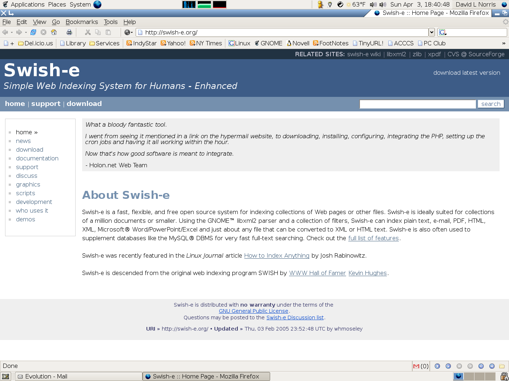509x381 pixels.
Task: Click the folder icon in status bar
Action: click(502, 366)
